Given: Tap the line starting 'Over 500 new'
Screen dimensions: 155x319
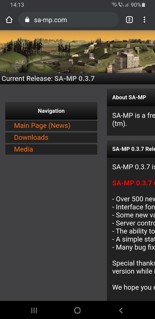Looking at the screenshot, I should pyautogui.click(x=133, y=199).
